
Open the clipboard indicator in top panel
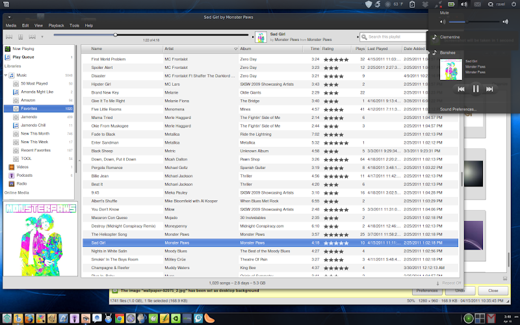point(412,5)
